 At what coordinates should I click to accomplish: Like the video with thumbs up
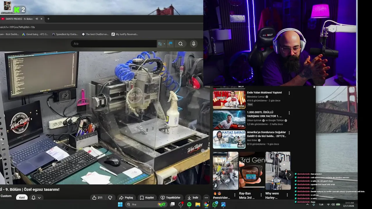(97, 198)
